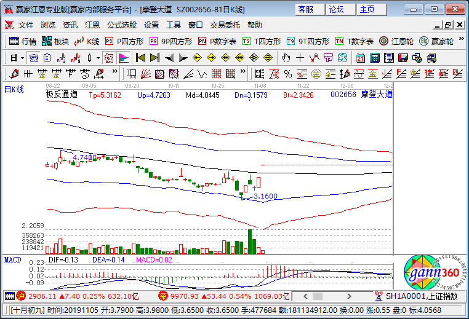Select the red Gann fan tool
The width and height of the screenshot is (469, 319).
pos(146,74)
